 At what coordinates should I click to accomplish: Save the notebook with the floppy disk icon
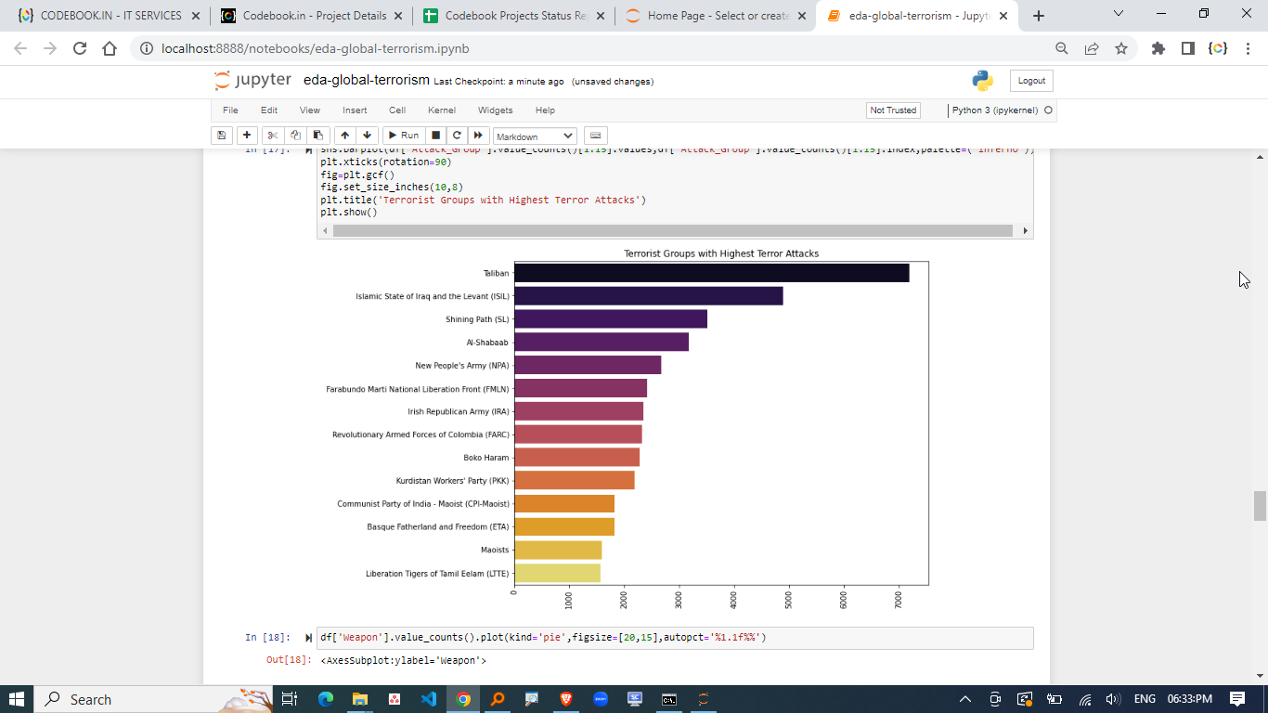pyautogui.click(x=222, y=136)
